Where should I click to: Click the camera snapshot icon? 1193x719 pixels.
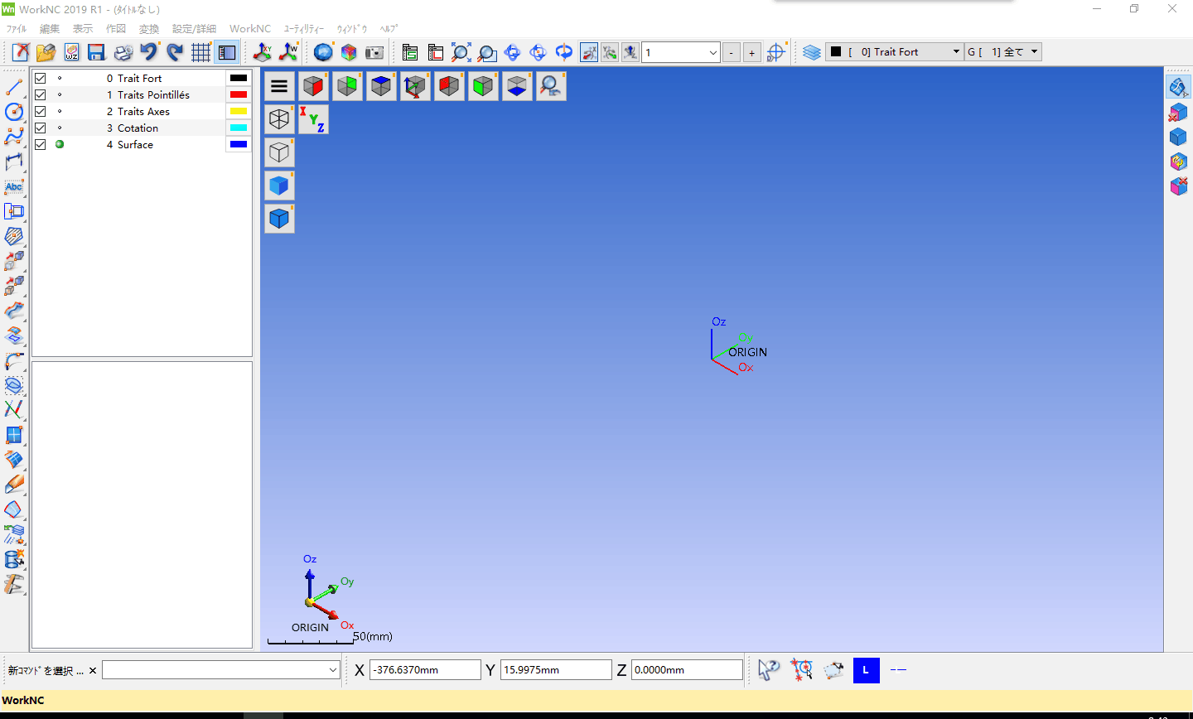pos(374,52)
